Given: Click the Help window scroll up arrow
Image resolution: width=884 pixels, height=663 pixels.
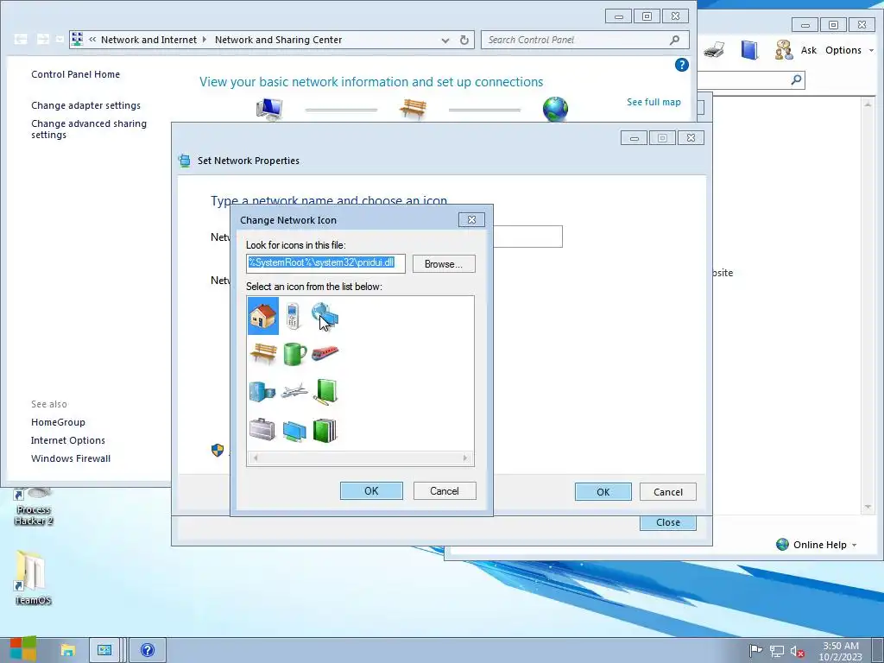Looking at the screenshot, I should [x=868, y=104].
